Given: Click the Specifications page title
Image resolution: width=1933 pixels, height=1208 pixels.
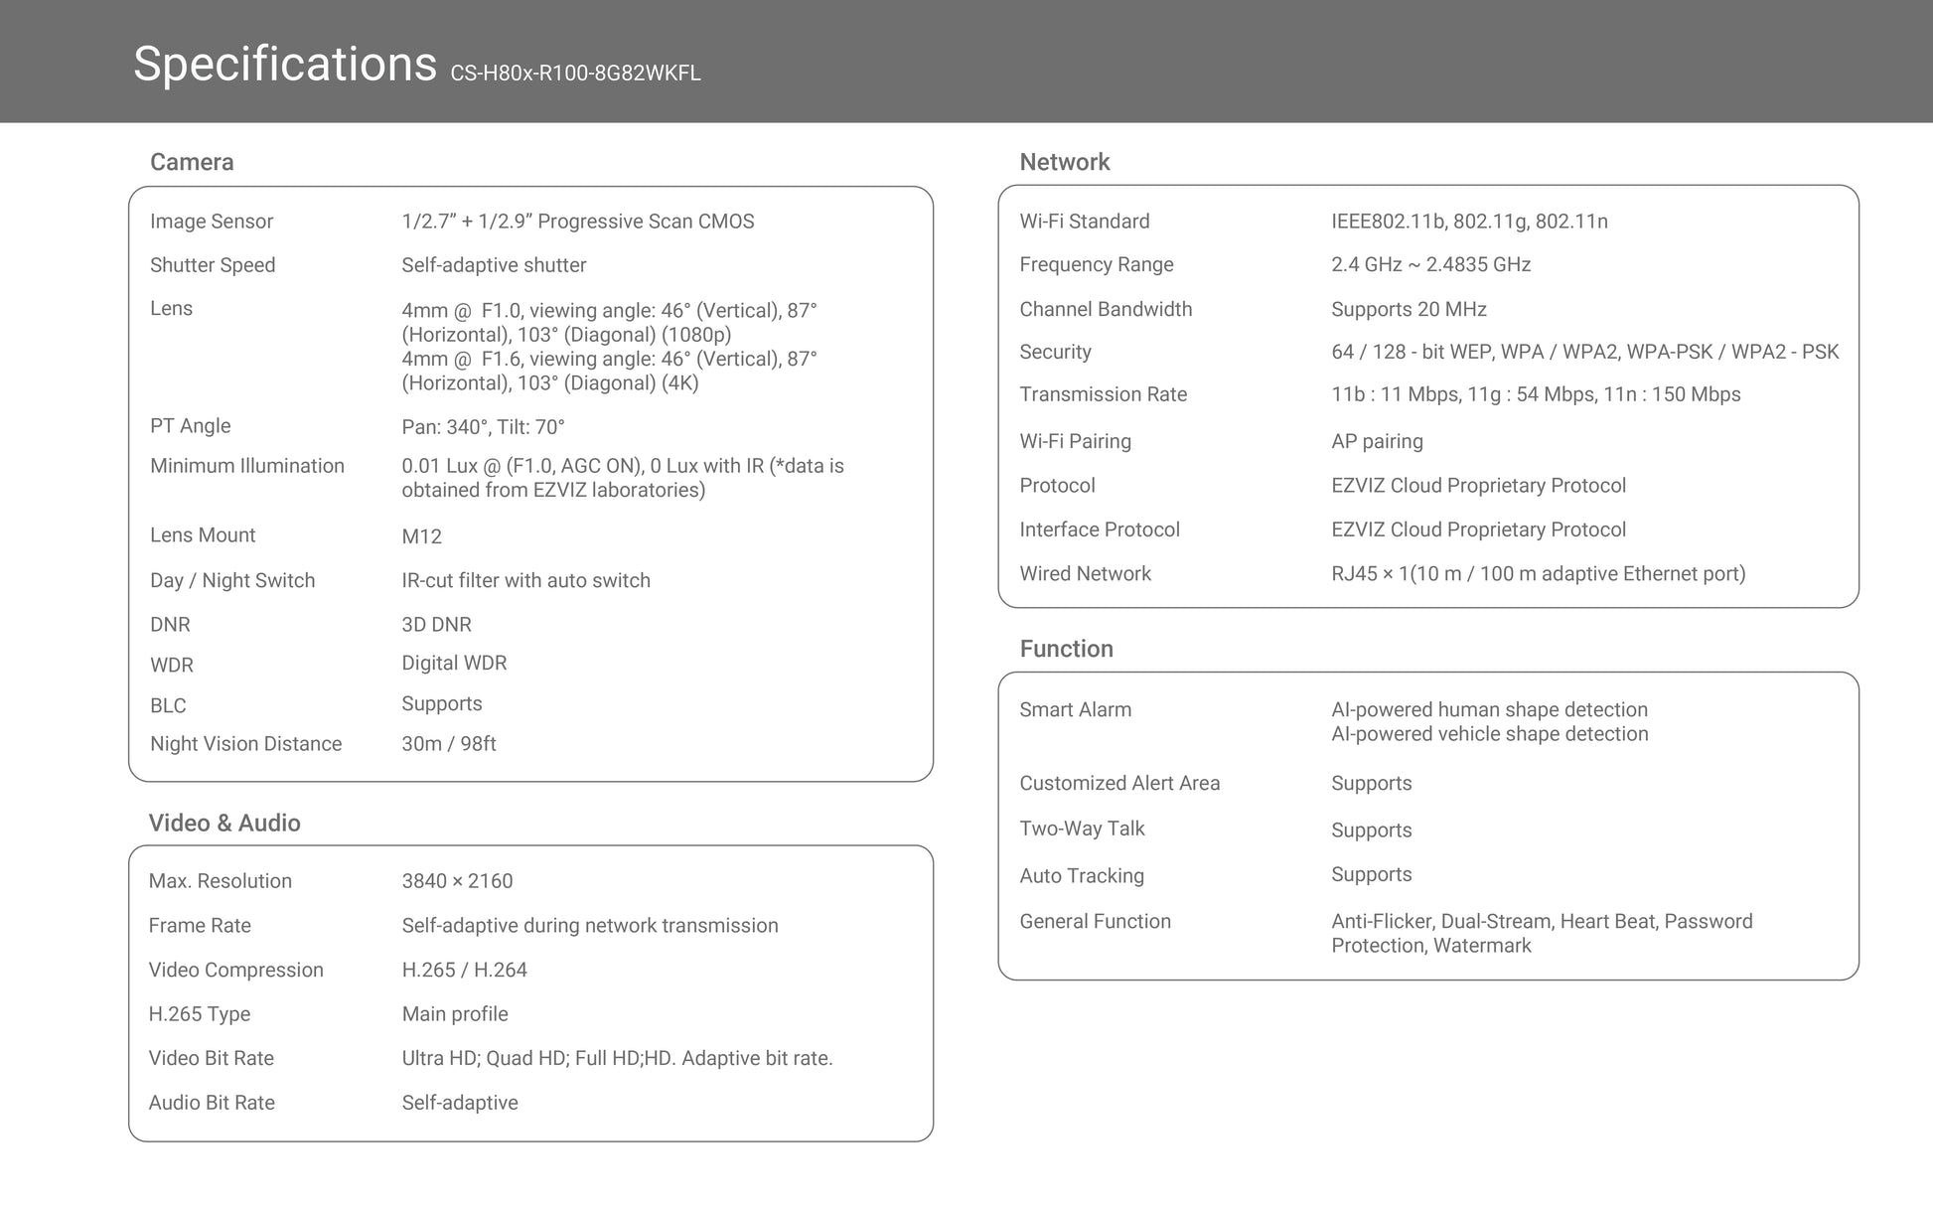Looking at the screenshot, I should point(284,64).
